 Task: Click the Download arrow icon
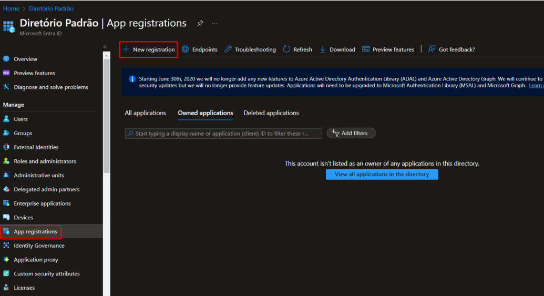[323, 49]
